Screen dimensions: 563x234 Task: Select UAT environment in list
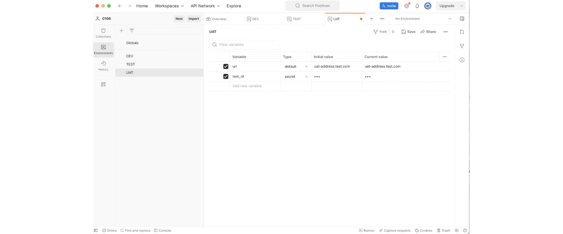pyautogui.click(x=160, y=73)
